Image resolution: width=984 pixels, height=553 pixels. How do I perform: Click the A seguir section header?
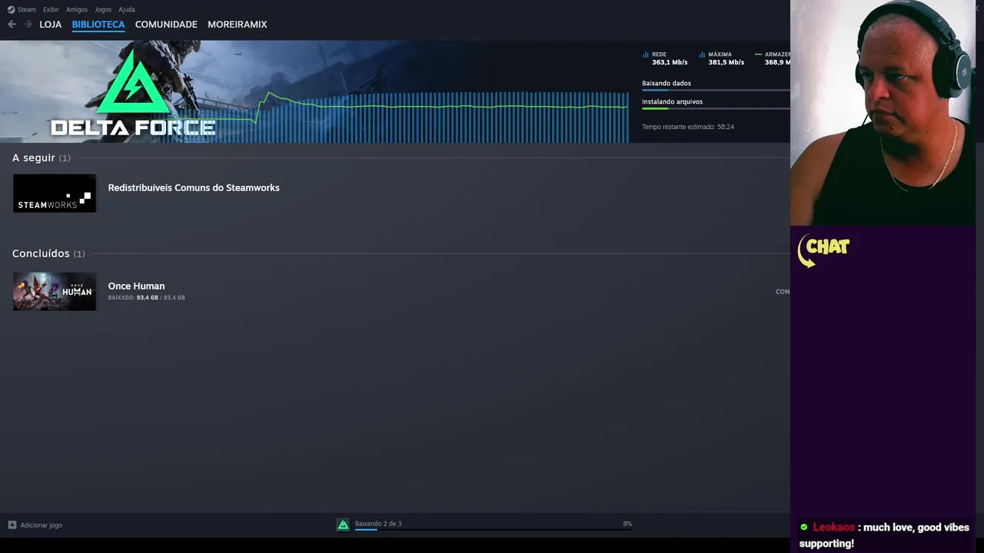pyautogui.click(x=42, y=157)
